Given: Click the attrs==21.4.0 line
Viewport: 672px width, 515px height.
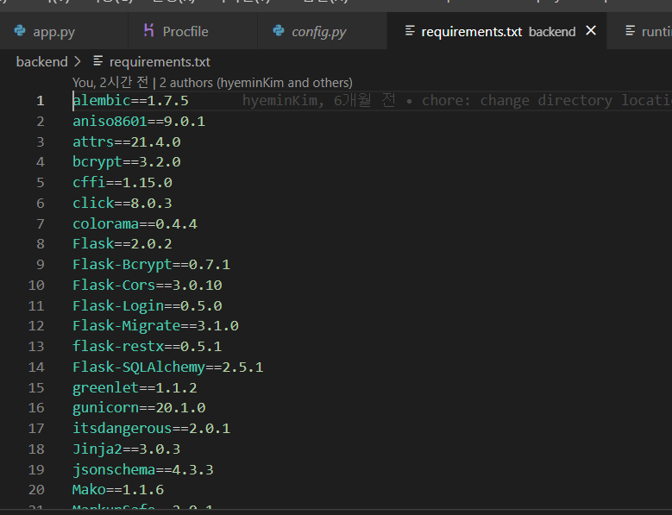Looking at the screenshot, I should point(127,141).
